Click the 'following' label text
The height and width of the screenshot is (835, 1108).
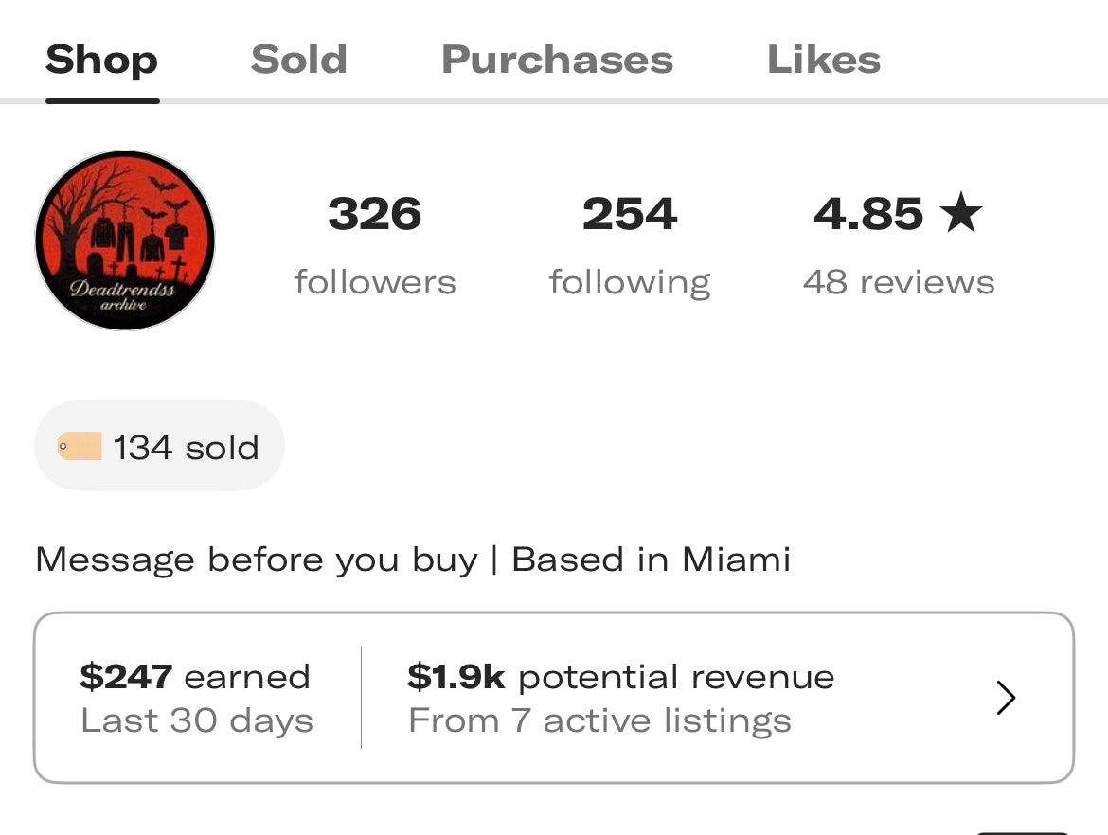(x=630, y=282)
